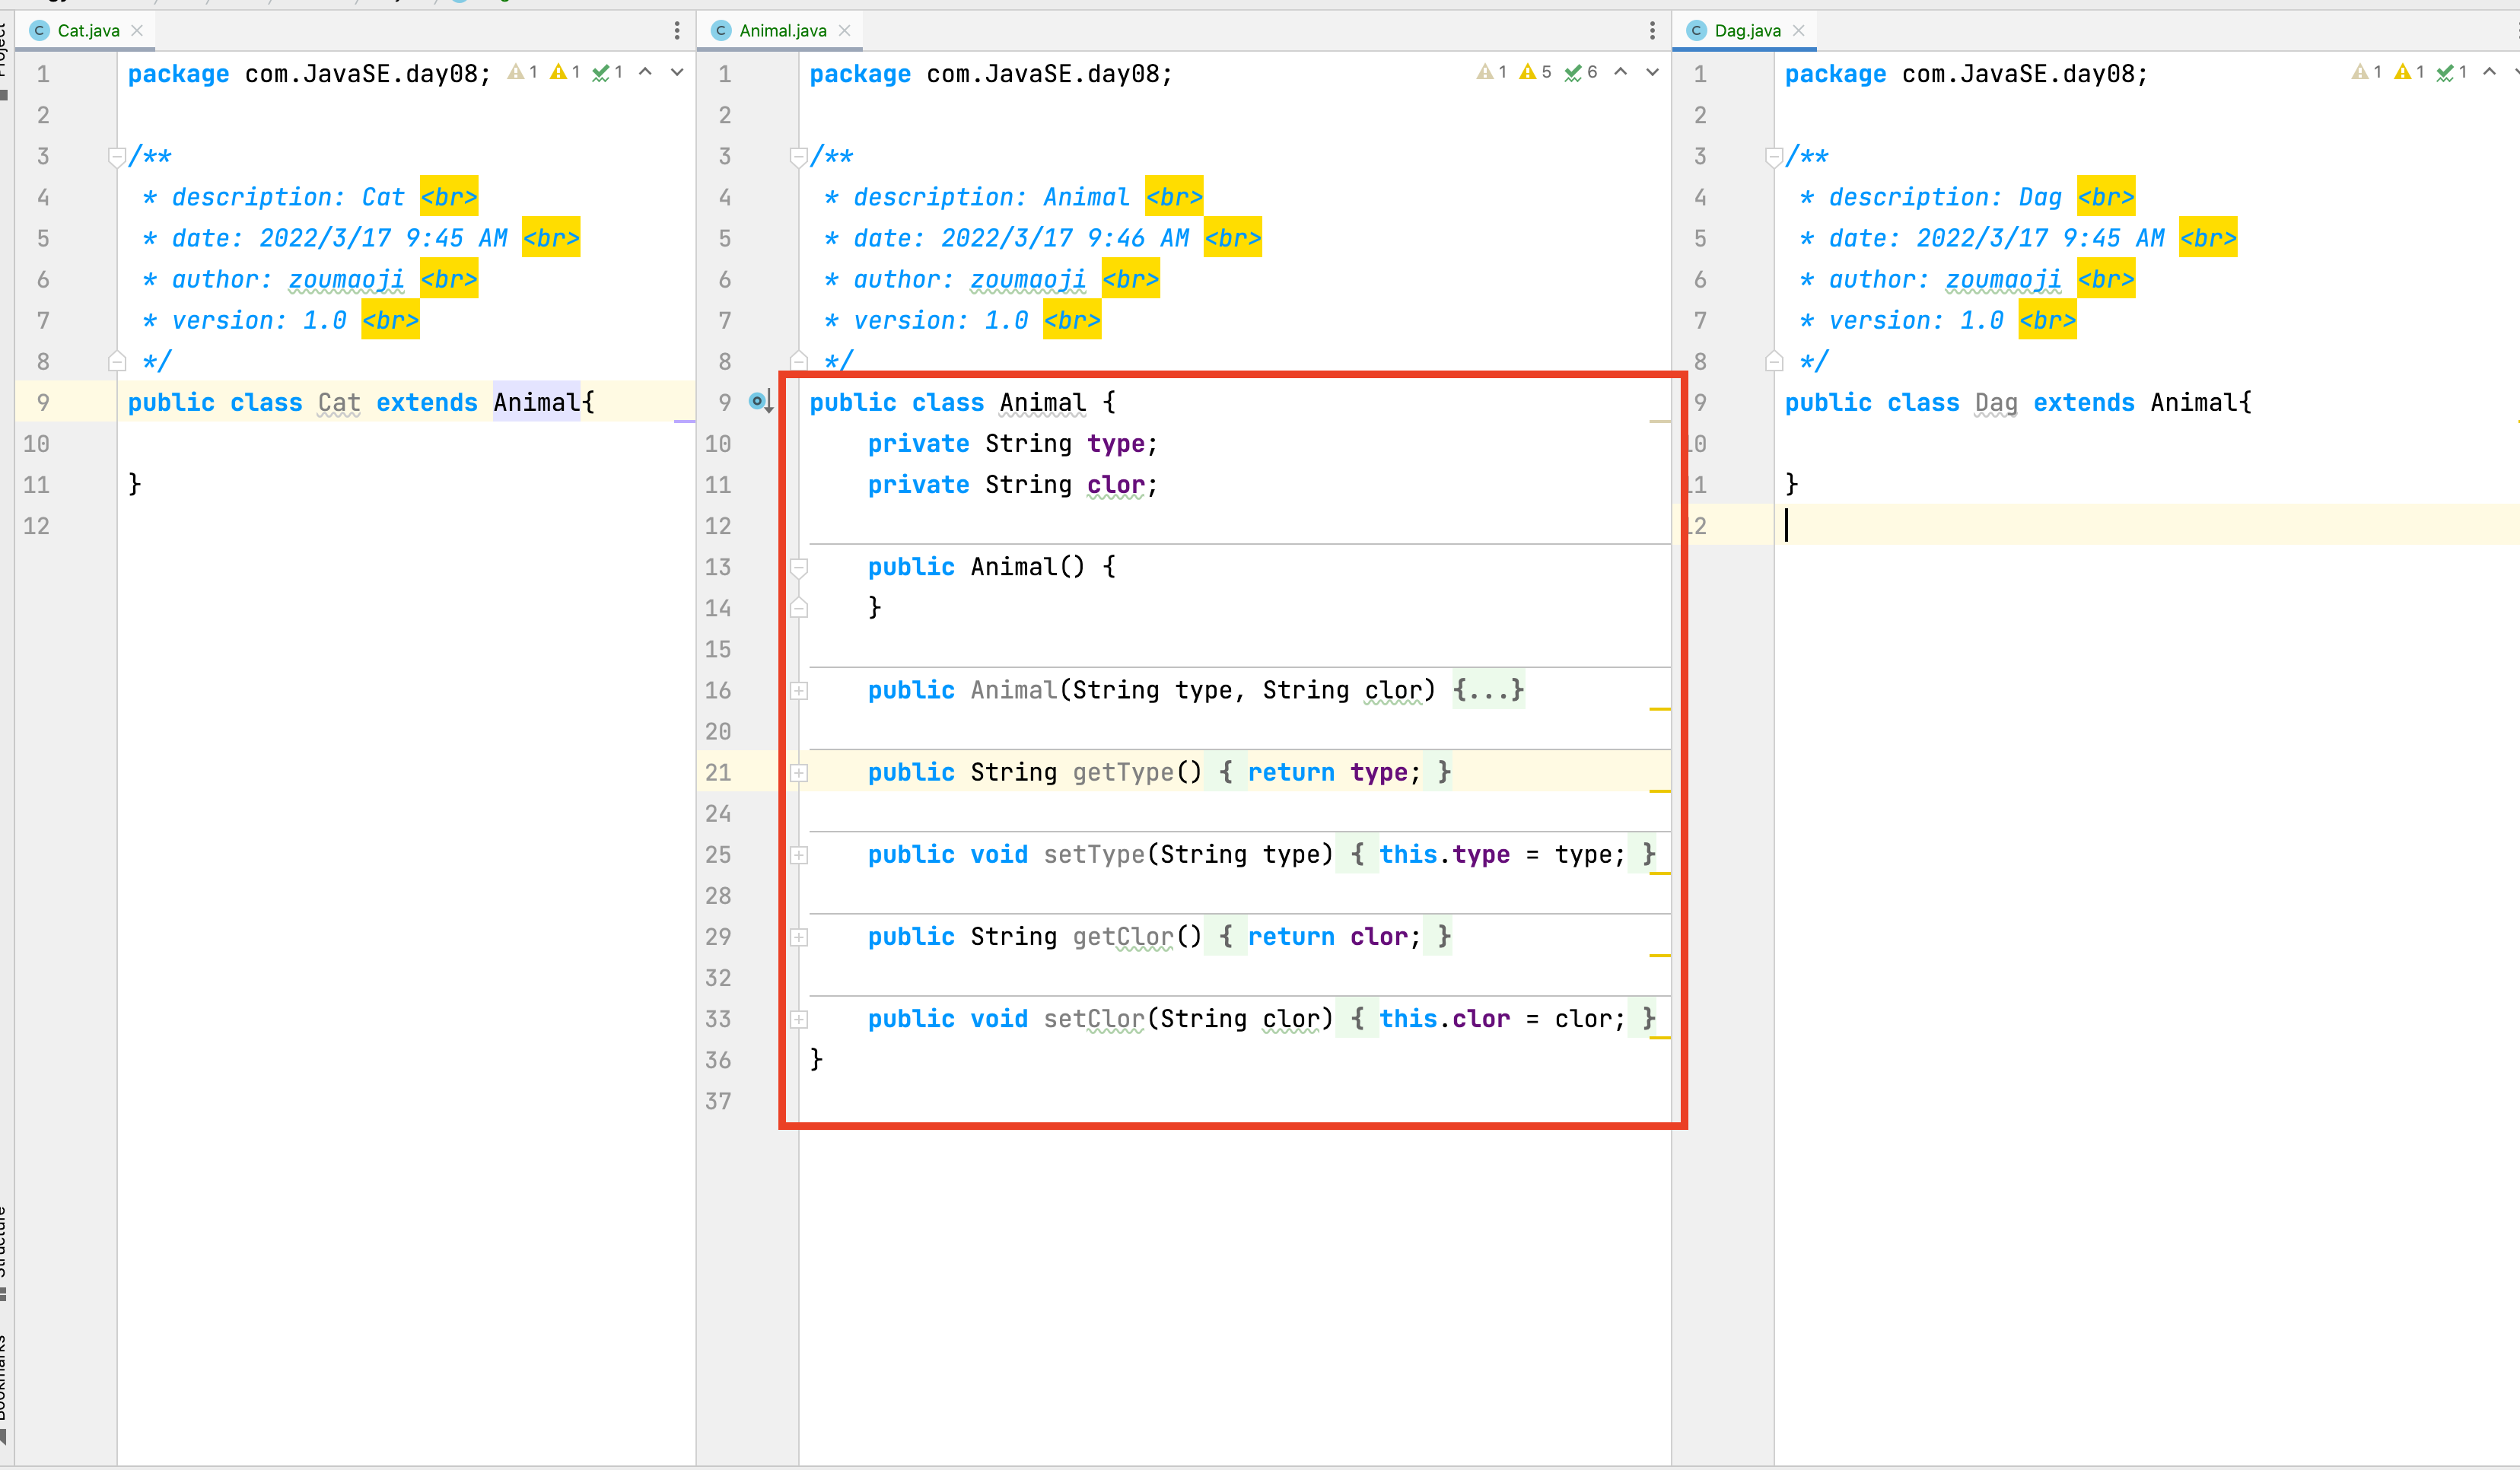
Task: Open the tab options menu beside the Animal.java tab
Action: [1652, 31]
